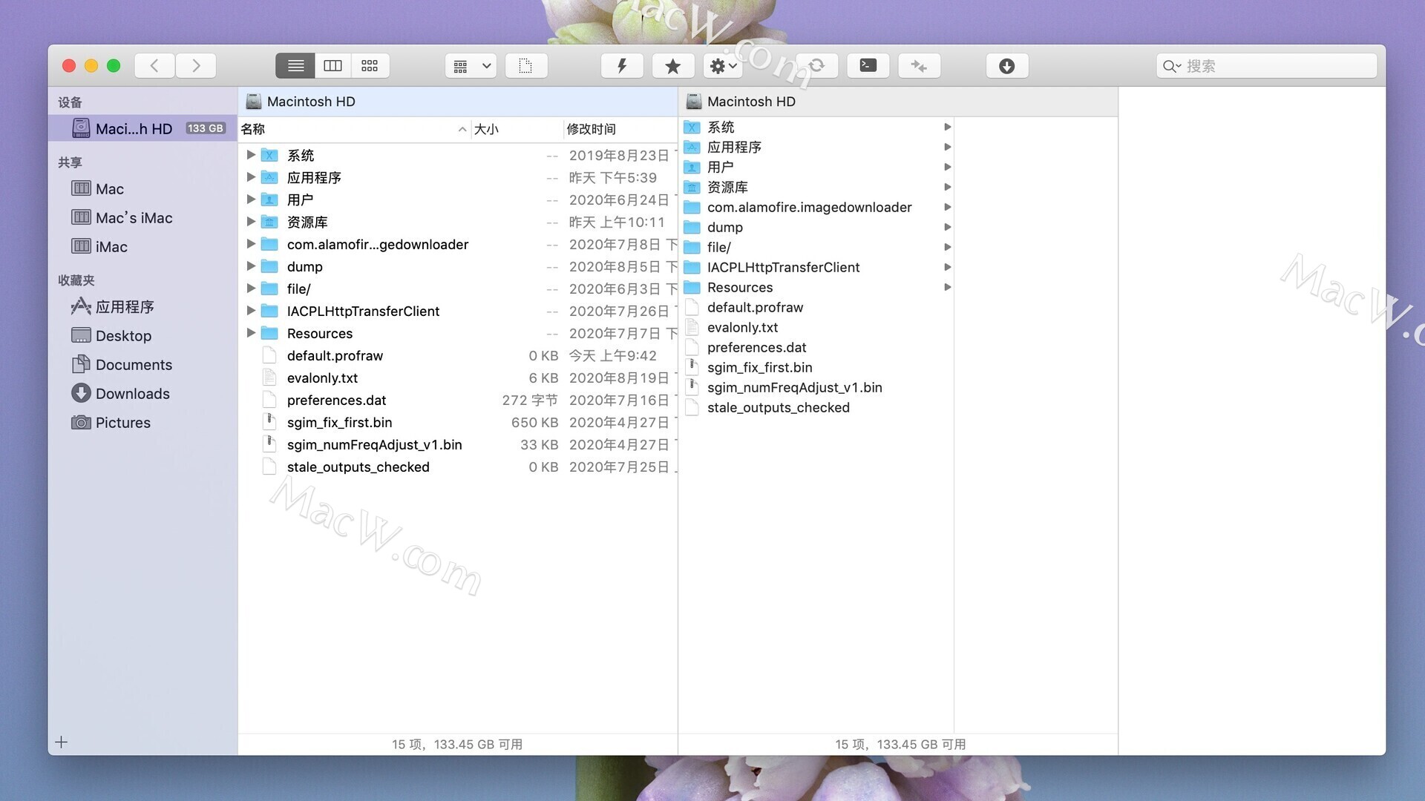Select com.alamofire.imagedownloader in right pane

(816, 208)
